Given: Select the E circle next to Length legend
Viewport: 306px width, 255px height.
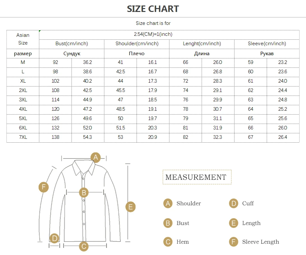Looking at the screenshot, I should coord(234,223).
